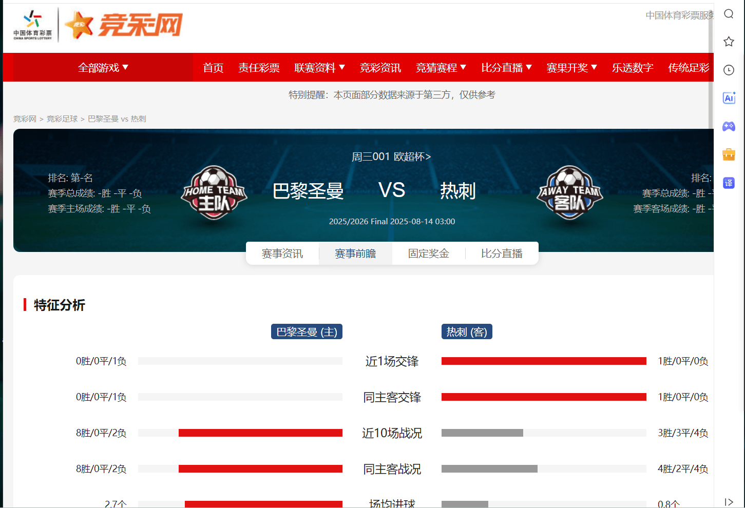Launch the AI assistant sidebar icon
This screenshot has width=745, height=508.
[729, 98]
